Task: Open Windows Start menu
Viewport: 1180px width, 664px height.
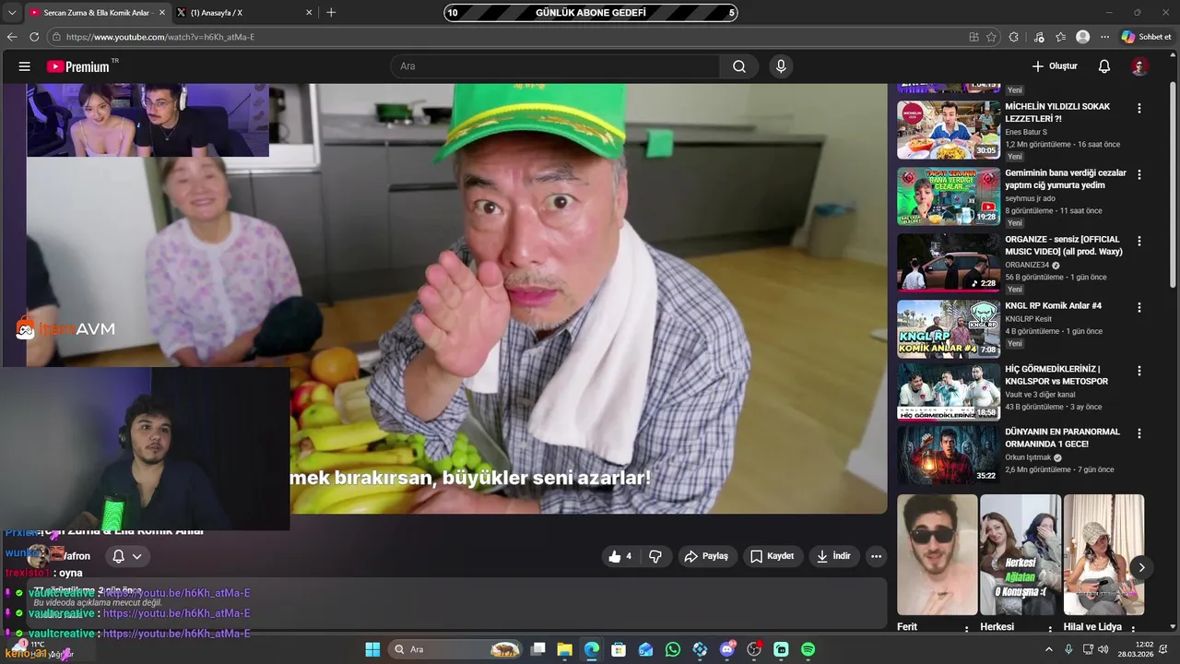Action: tap(372, 649)
